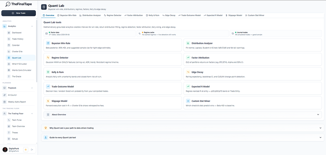This screenshot has width=326, height=155.
Task: Switch to the Overview tab
Action: (49, 15)
